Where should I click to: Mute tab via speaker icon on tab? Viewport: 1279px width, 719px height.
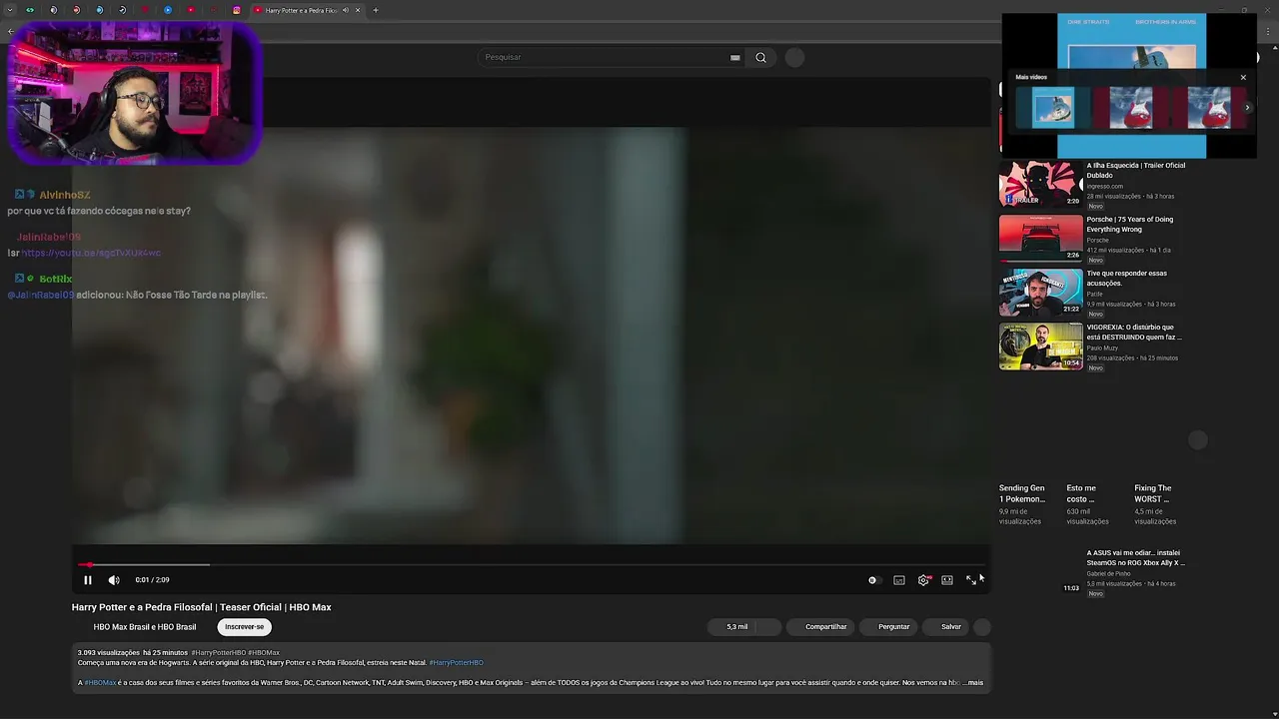click(x=346, y=10)
